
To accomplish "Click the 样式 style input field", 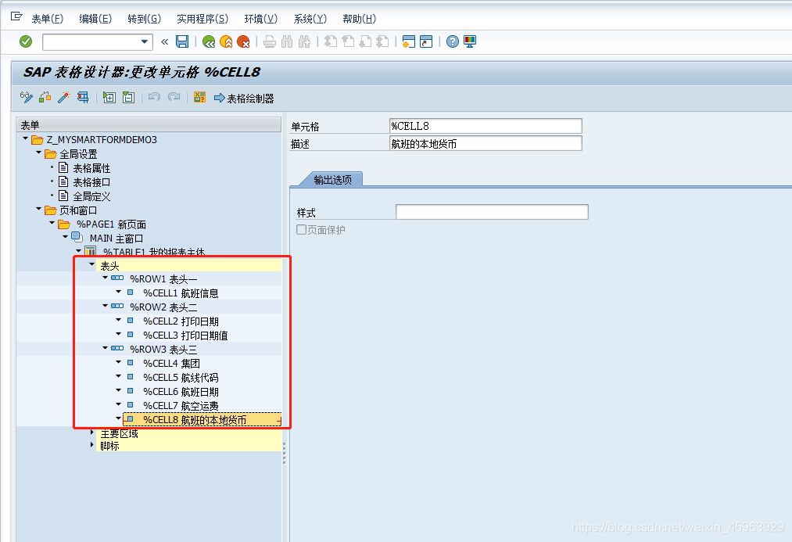I will pyautogui.click(x=492, y=212).
